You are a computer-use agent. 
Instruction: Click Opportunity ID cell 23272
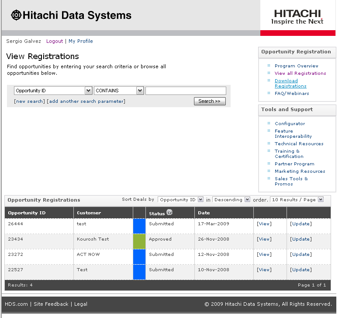[15, 255]
